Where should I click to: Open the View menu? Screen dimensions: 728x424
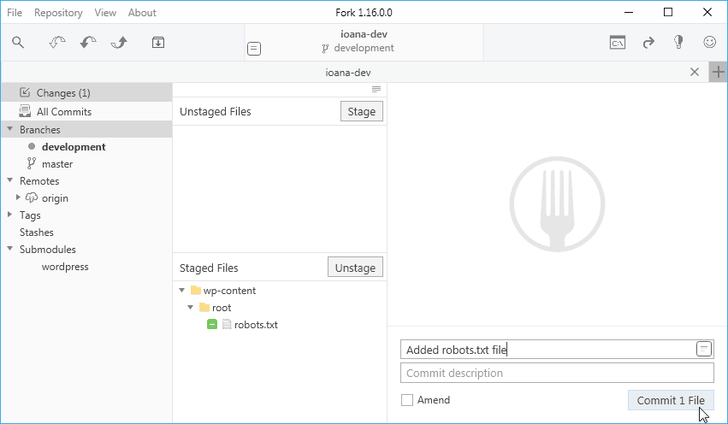tap(105, 13)
